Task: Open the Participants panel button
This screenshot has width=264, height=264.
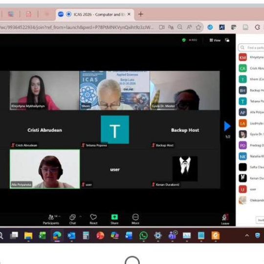Action: click(51, 220)
